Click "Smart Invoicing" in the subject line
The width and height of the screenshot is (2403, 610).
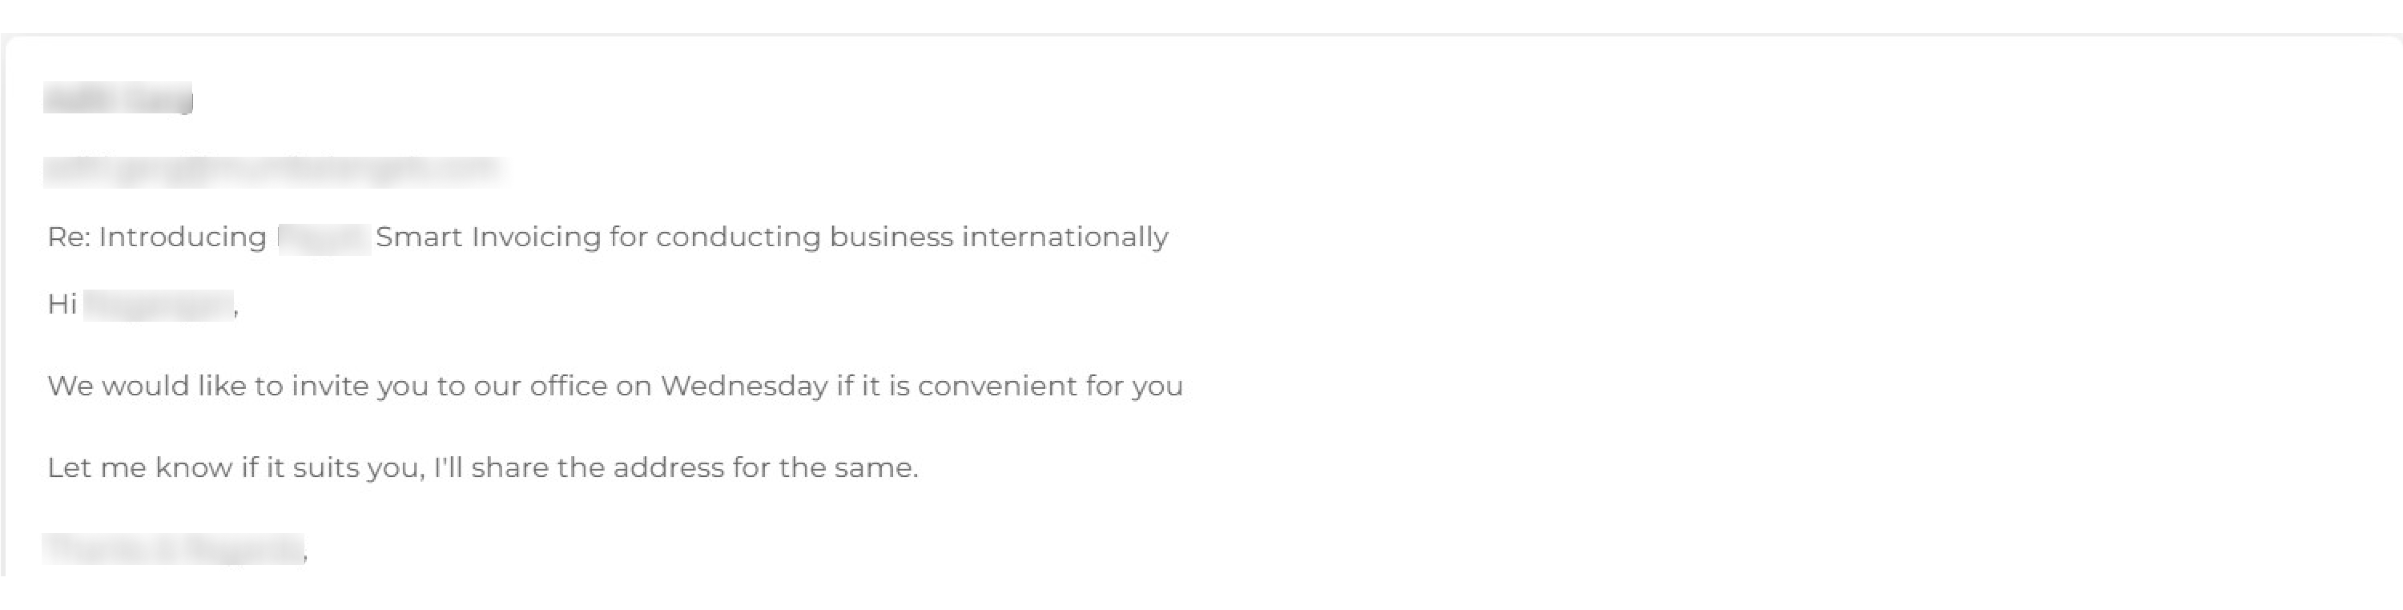click(x=488, y=237)
